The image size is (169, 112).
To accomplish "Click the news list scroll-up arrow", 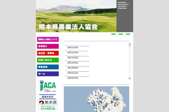I will point(130,44).
